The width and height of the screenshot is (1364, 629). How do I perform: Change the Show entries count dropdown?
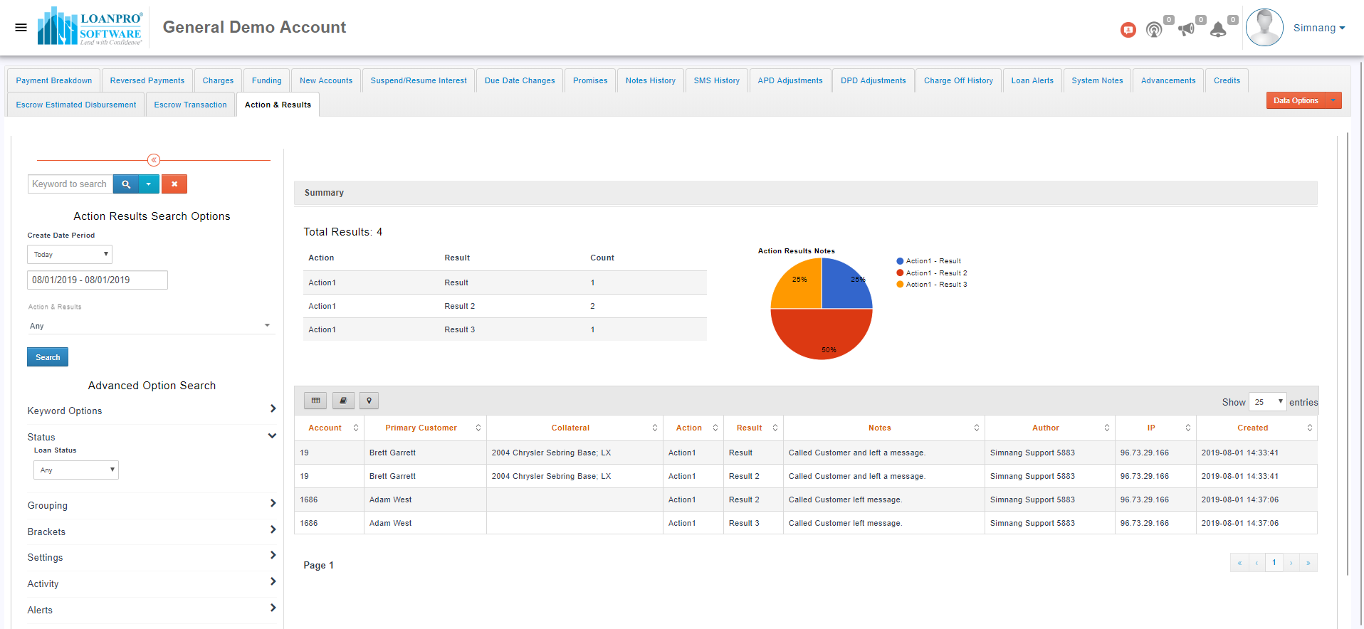(x=1268, y=402)
